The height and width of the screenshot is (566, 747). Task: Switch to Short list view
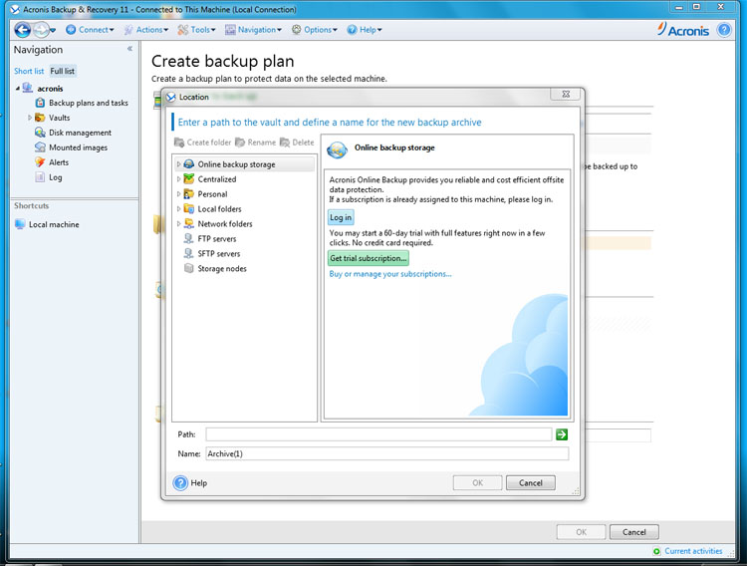[x=29, y=71]
